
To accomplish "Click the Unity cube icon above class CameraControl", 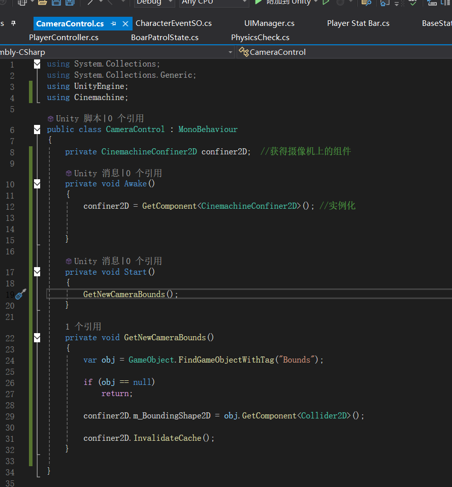I will tap(50, 119).
